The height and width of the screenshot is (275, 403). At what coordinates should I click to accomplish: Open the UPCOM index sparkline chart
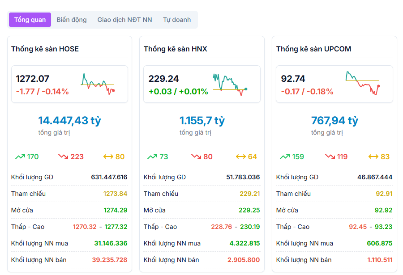[363, 84]
